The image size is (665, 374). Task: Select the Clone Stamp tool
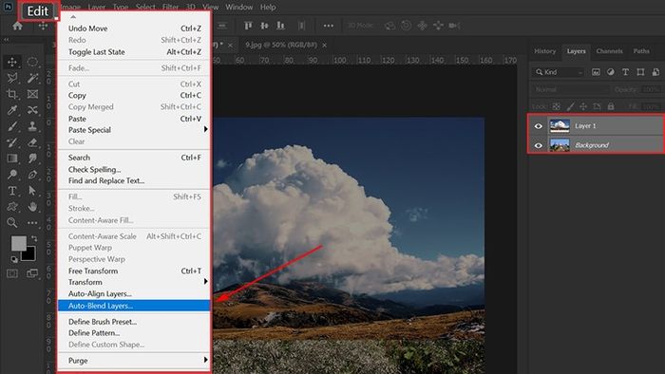[32, 126]
